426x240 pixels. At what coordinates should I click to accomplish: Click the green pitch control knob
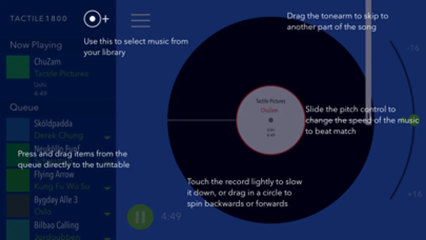(x=414, y=120)
